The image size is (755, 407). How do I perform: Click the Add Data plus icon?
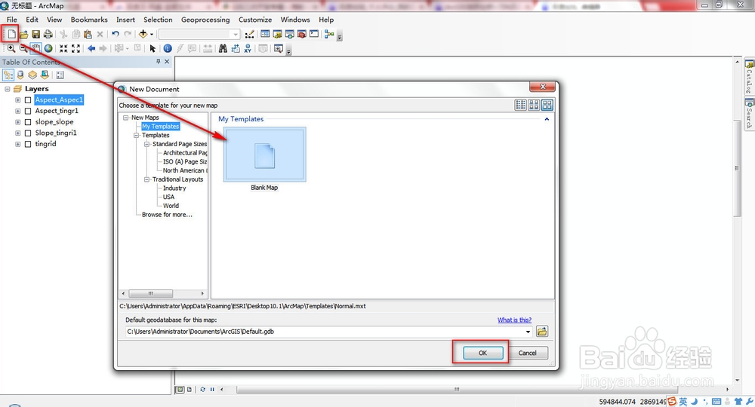point(143,34)
